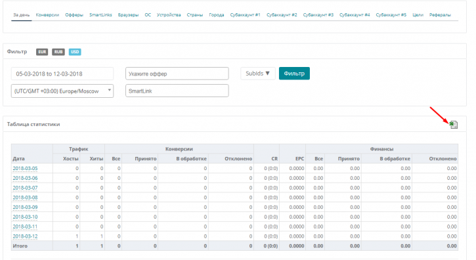Switch to the Офферы tab
Screen dimensions: 476x260
[74, 15]
